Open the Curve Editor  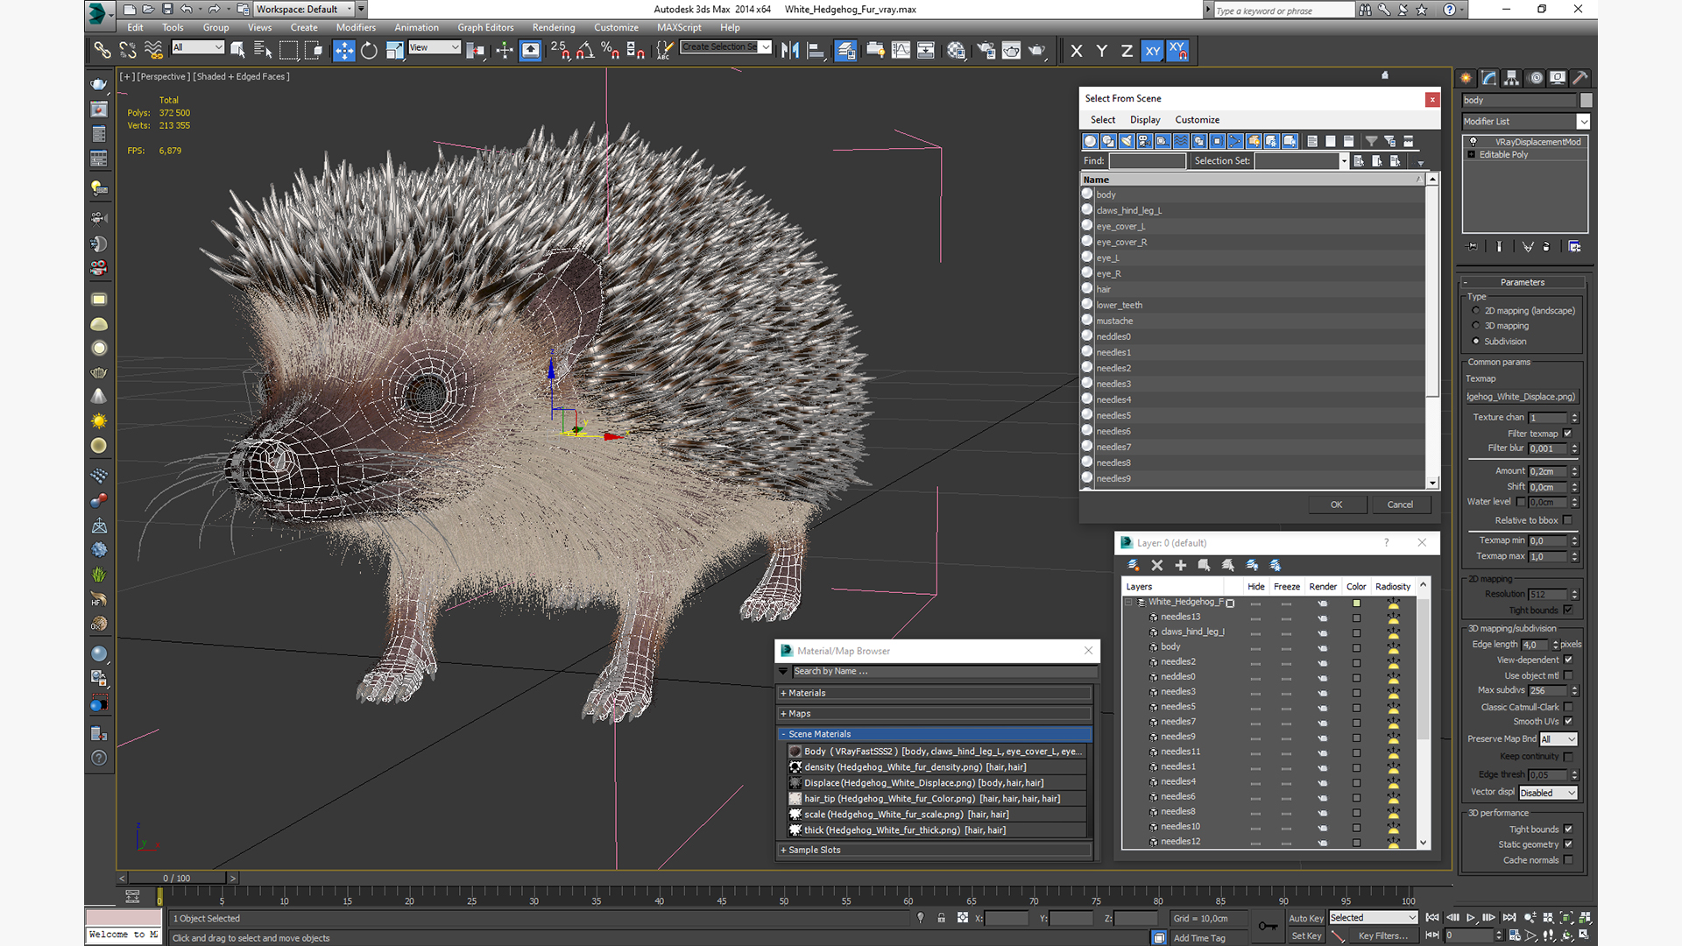coord(901,50)
